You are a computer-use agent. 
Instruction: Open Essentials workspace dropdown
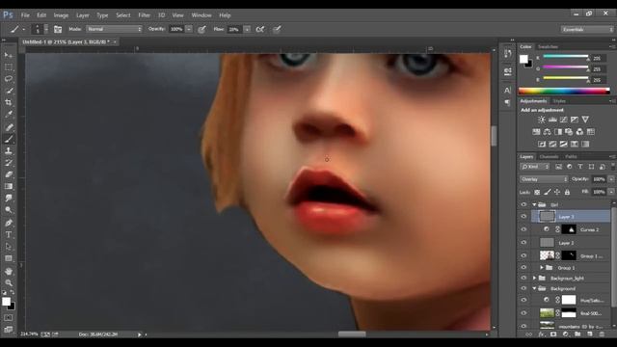(587, 30)
